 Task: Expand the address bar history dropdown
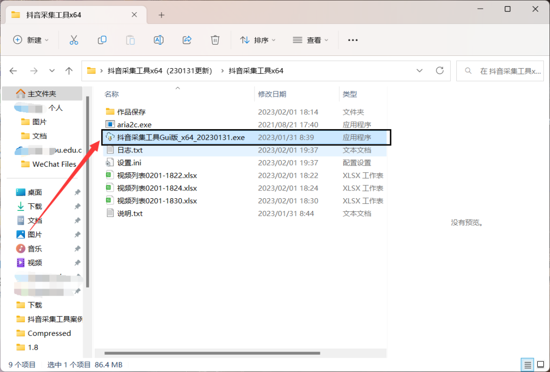[x=419, y=71]
